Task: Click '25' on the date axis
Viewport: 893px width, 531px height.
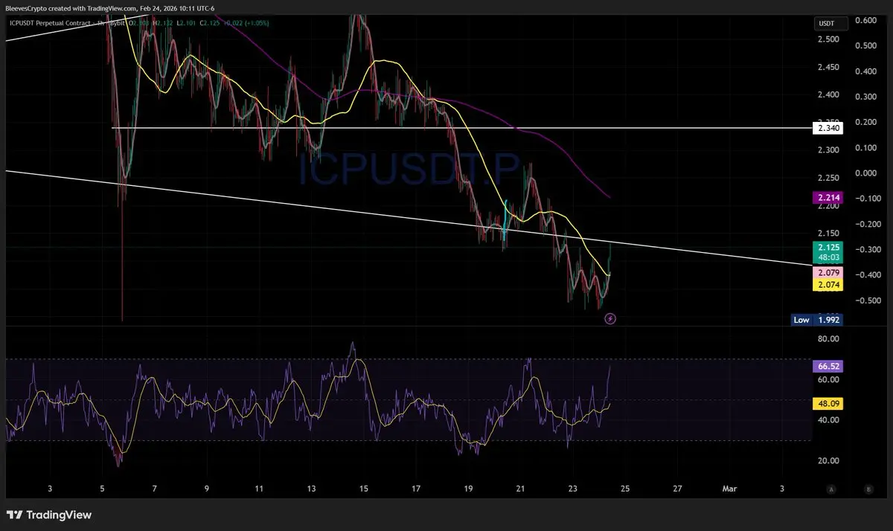Action: coord(625,489)
